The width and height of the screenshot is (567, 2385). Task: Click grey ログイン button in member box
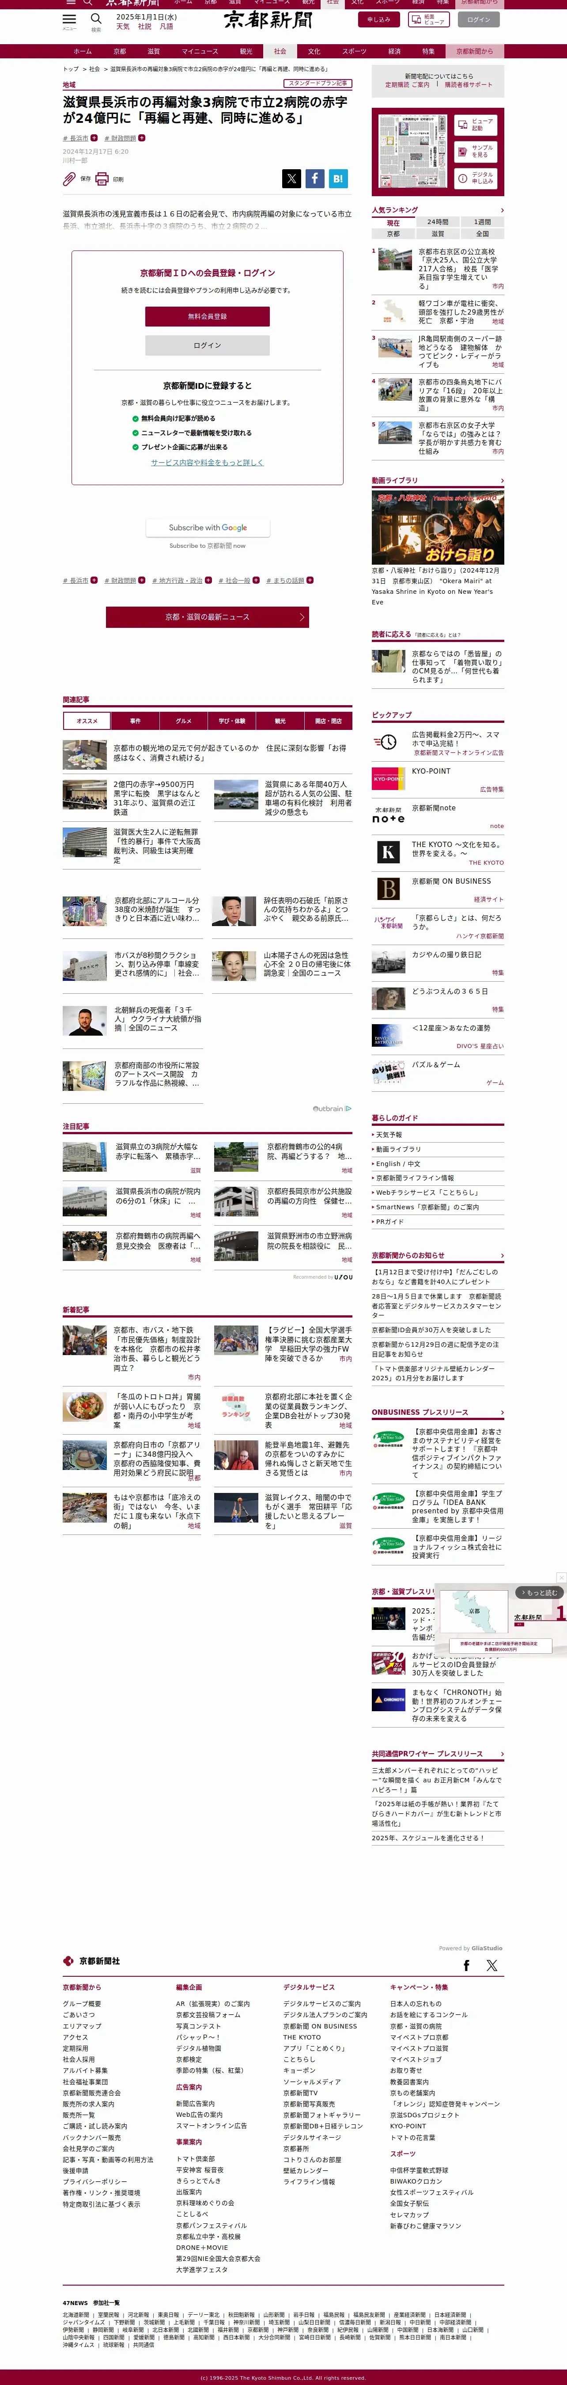click(207, 346)
